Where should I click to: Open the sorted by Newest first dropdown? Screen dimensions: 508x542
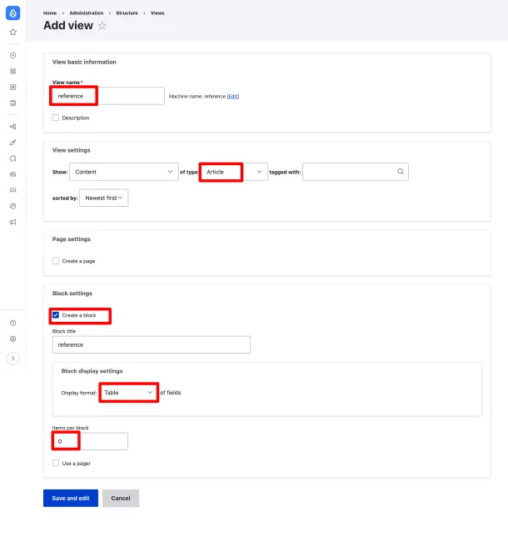(x=104, y=198)
